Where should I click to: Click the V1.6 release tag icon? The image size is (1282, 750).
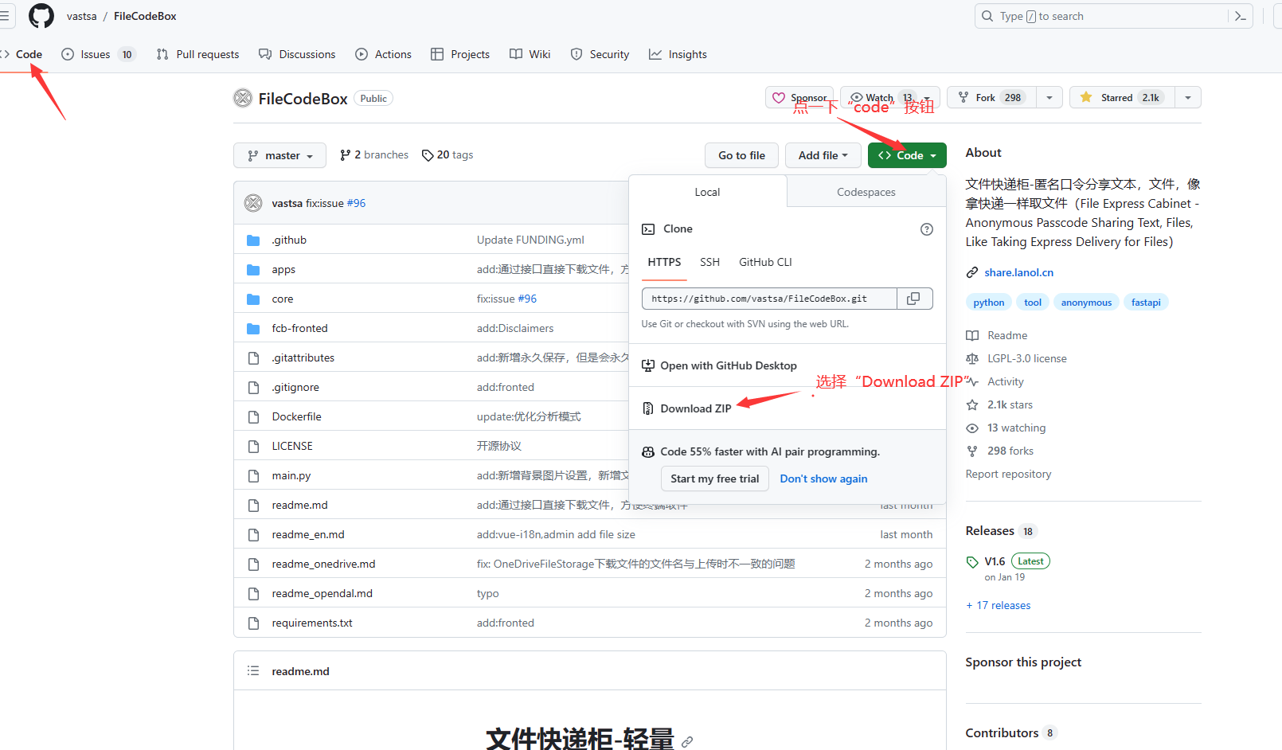point(972,562)
